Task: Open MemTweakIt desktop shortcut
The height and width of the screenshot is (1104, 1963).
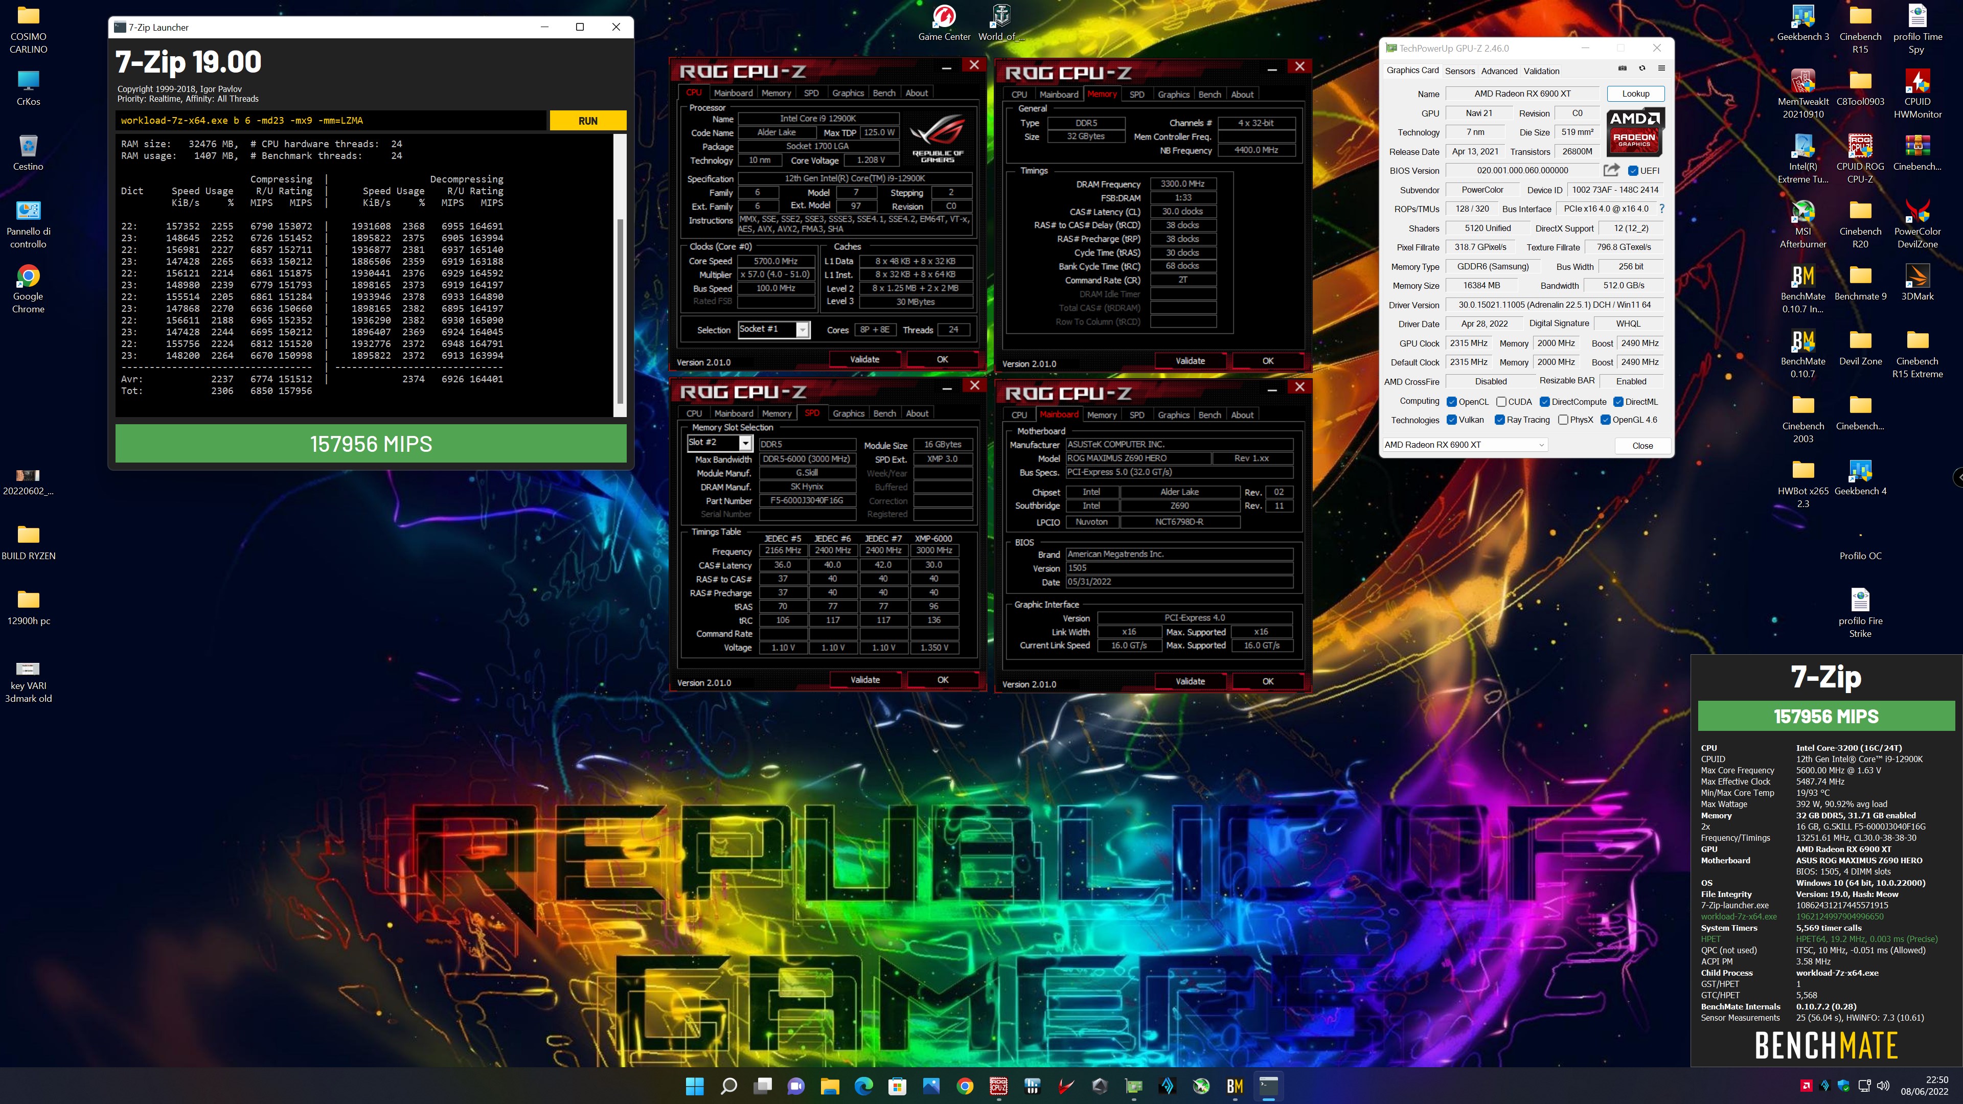Action: pos(1803,95)
